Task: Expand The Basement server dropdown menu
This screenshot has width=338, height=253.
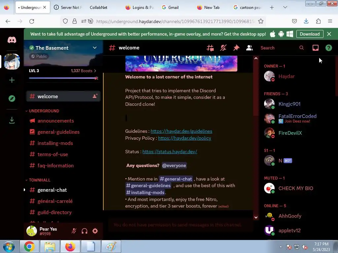Action: pos(95,48)
